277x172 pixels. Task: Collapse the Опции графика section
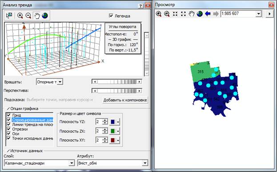[x=8, y=109]
